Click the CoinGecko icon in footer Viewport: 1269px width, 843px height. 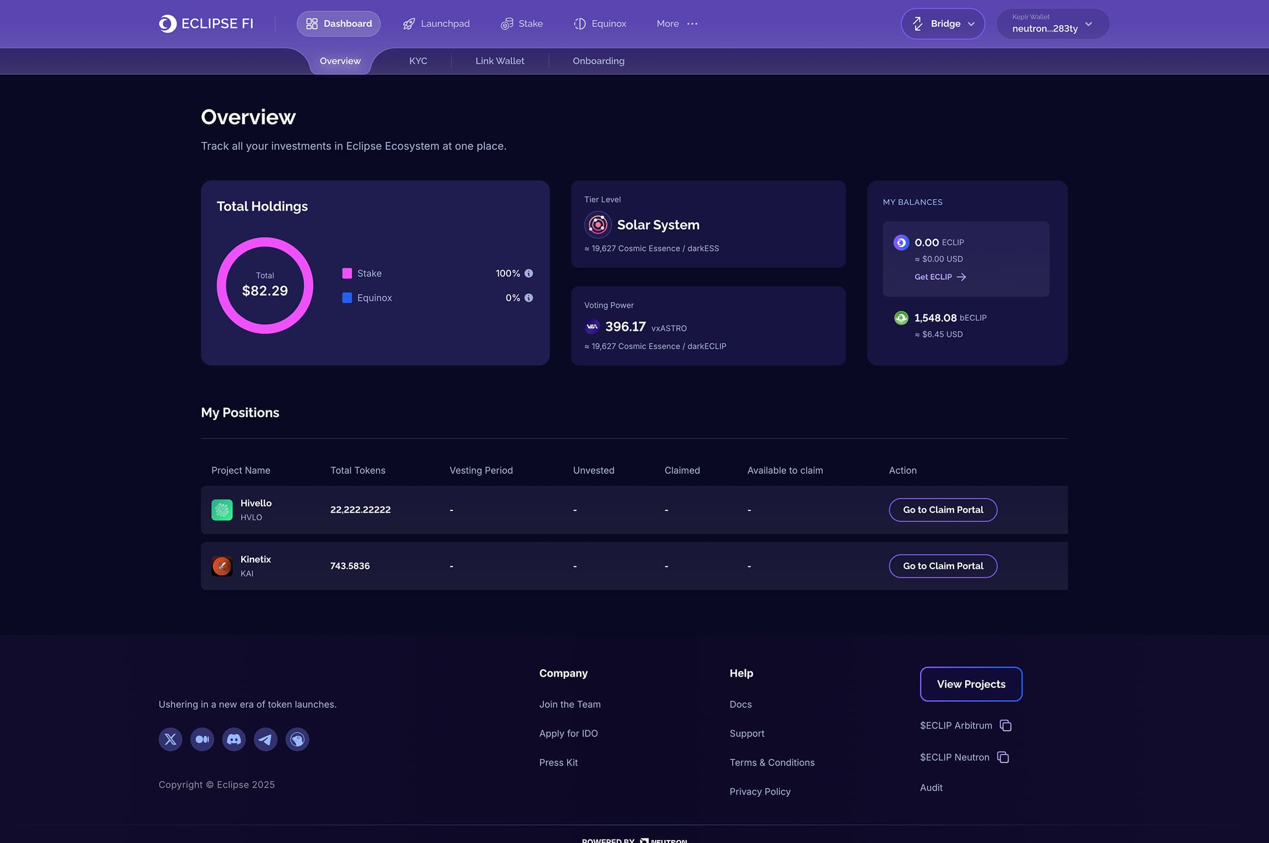tap(297, 739)
